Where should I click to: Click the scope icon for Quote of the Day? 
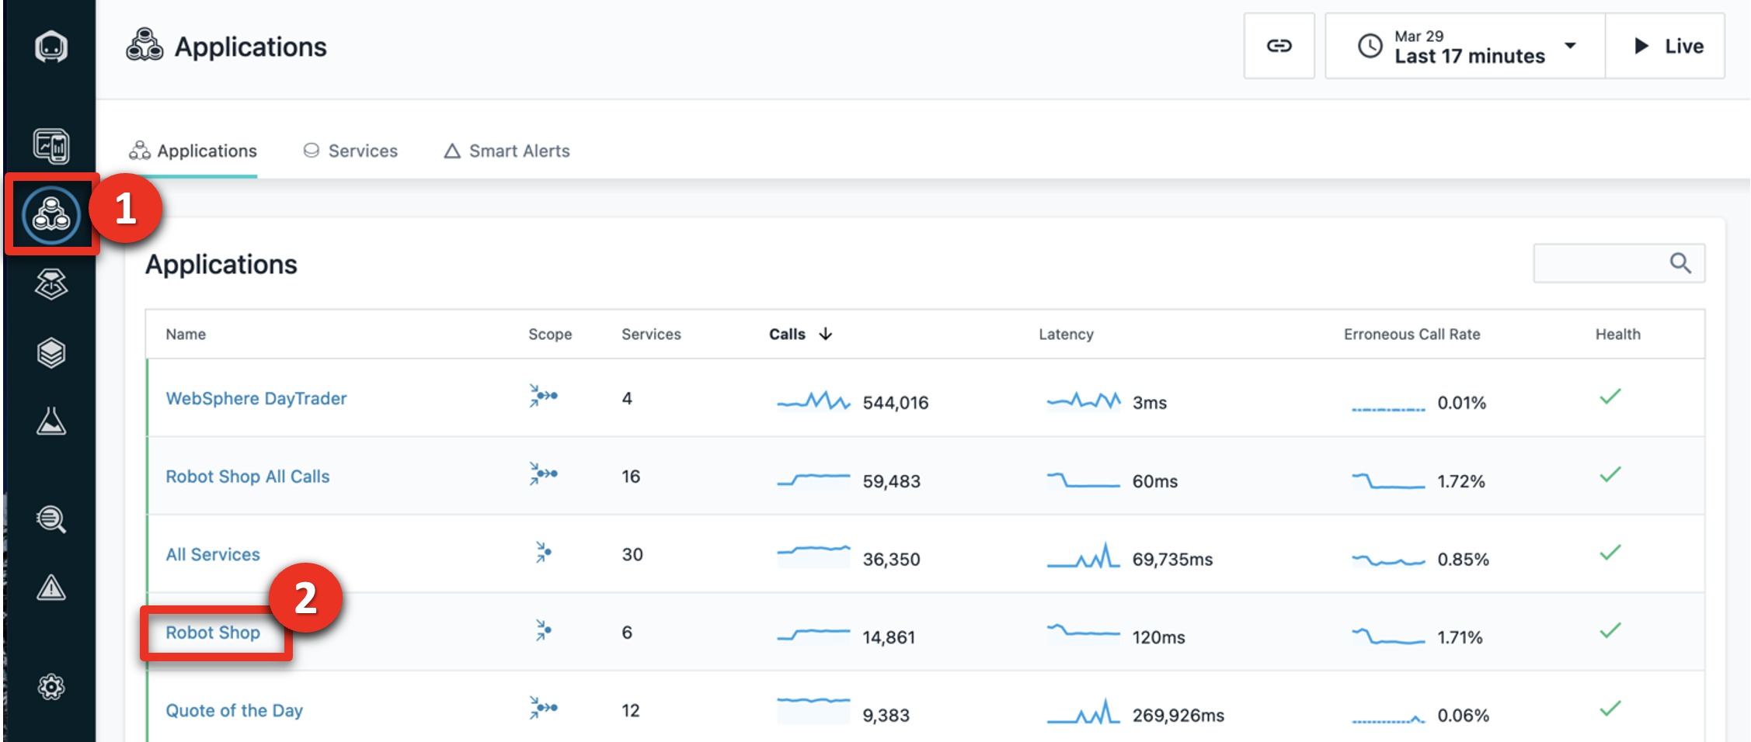543,708
